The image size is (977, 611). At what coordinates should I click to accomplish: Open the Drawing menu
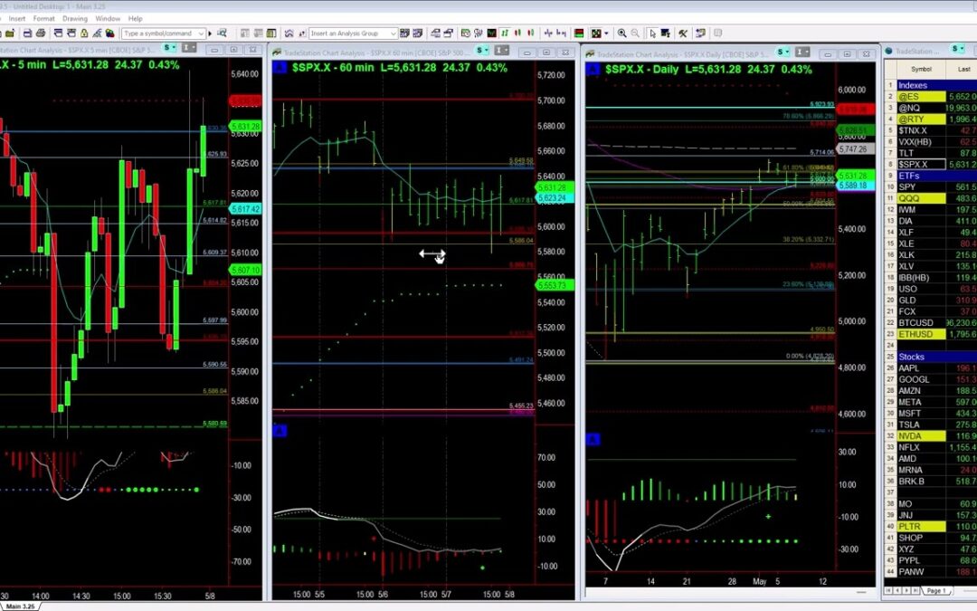pyautogui.click(x=75, y=19)
